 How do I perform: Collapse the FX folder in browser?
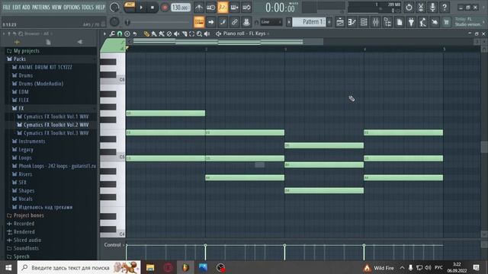21,108
